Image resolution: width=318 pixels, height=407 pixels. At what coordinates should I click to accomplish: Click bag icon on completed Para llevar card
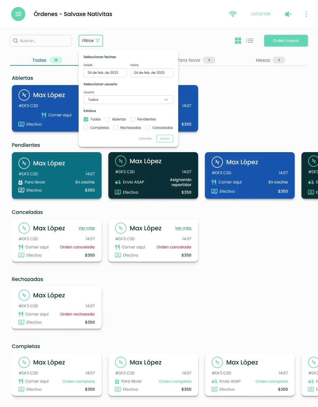coord(117,381)
